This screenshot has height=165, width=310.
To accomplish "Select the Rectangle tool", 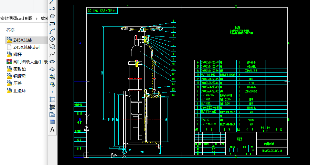I will [52, 24].
